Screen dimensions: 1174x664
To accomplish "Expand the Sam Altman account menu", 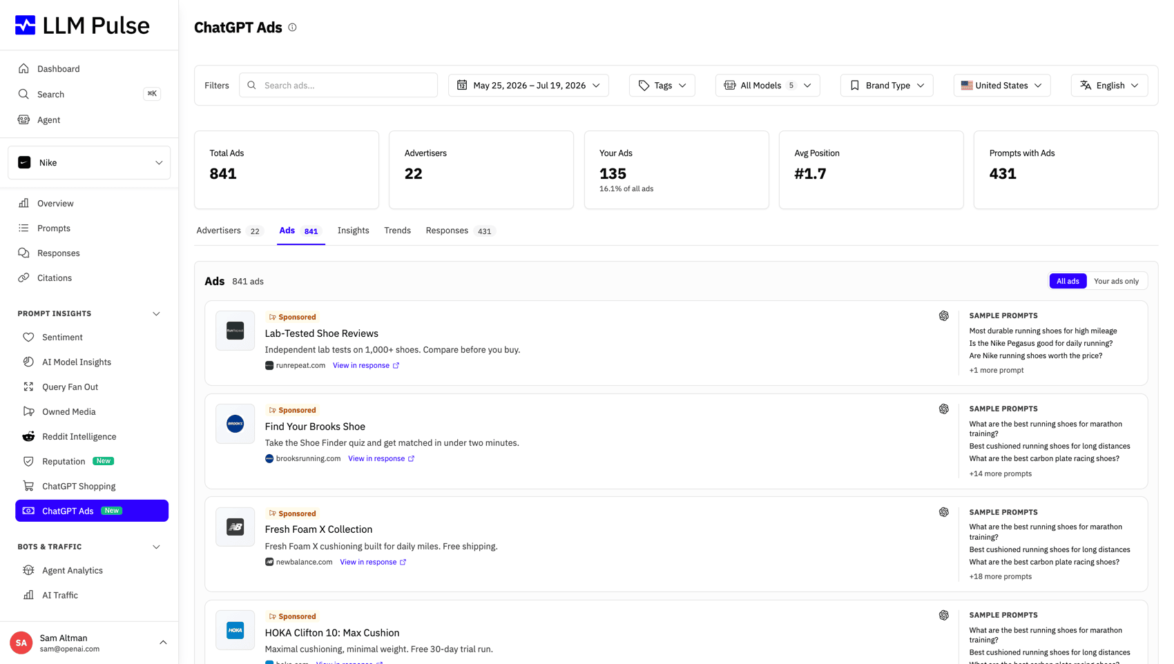I will click(x=163, y=643).
